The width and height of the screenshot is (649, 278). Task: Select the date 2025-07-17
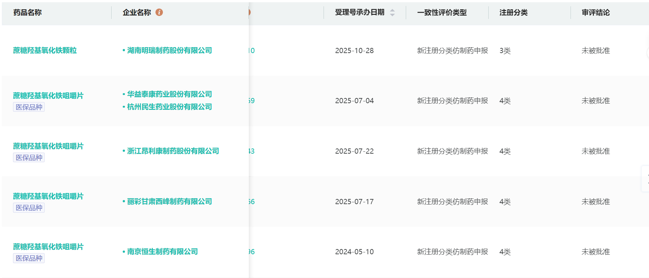click(x=354, y=202)
